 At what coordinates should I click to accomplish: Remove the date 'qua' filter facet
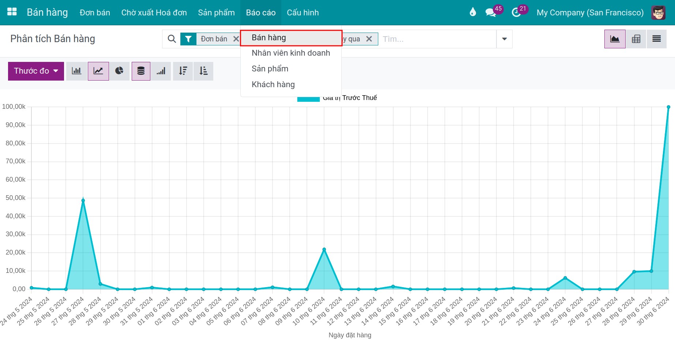369,39
